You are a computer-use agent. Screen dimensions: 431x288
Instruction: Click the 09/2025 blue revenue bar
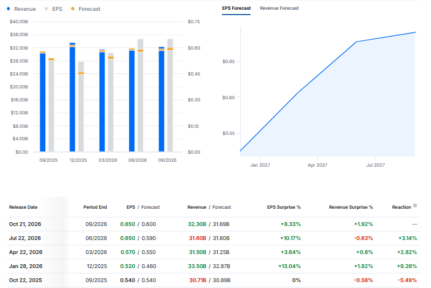[x=43, y=102]
